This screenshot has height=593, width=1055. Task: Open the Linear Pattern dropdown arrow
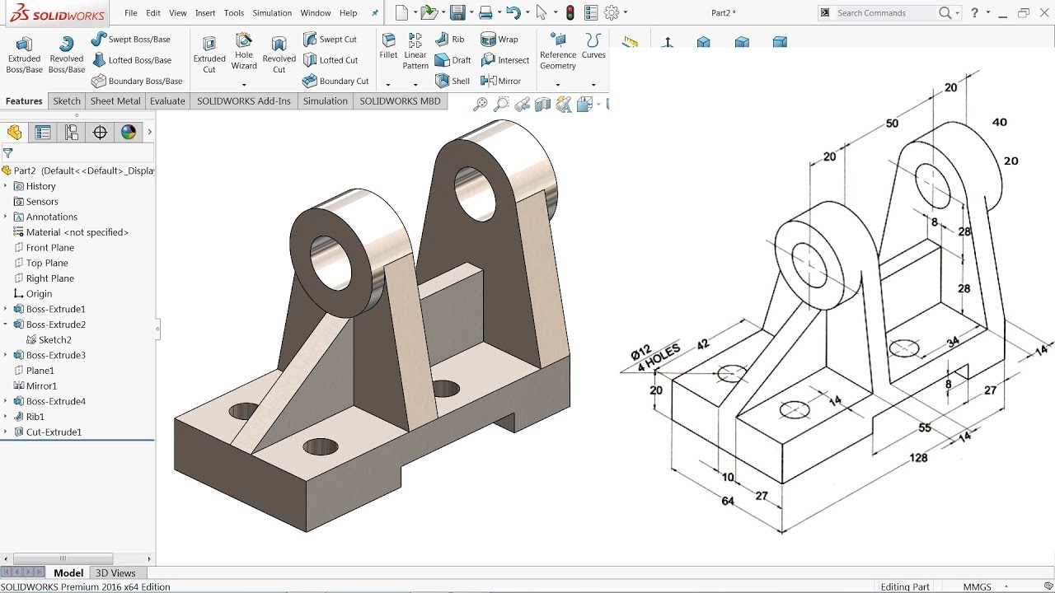(x=415, y=84)
